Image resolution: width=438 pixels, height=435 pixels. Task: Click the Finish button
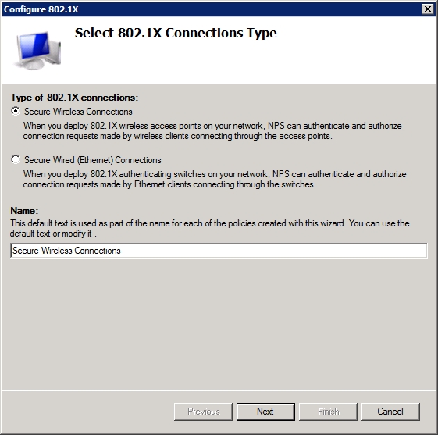(328, 412)
